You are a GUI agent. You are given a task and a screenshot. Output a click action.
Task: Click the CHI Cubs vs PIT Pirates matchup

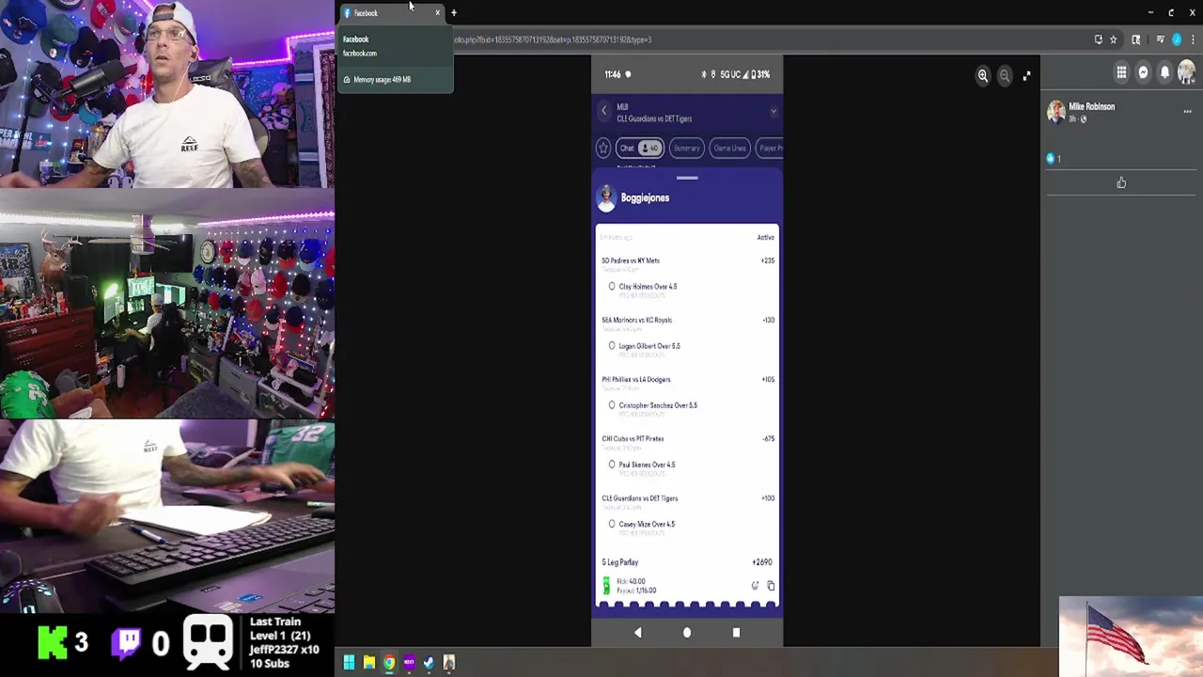(x=633, y=438)
